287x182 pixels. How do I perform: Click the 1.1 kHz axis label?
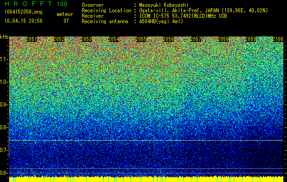(4, 60)
